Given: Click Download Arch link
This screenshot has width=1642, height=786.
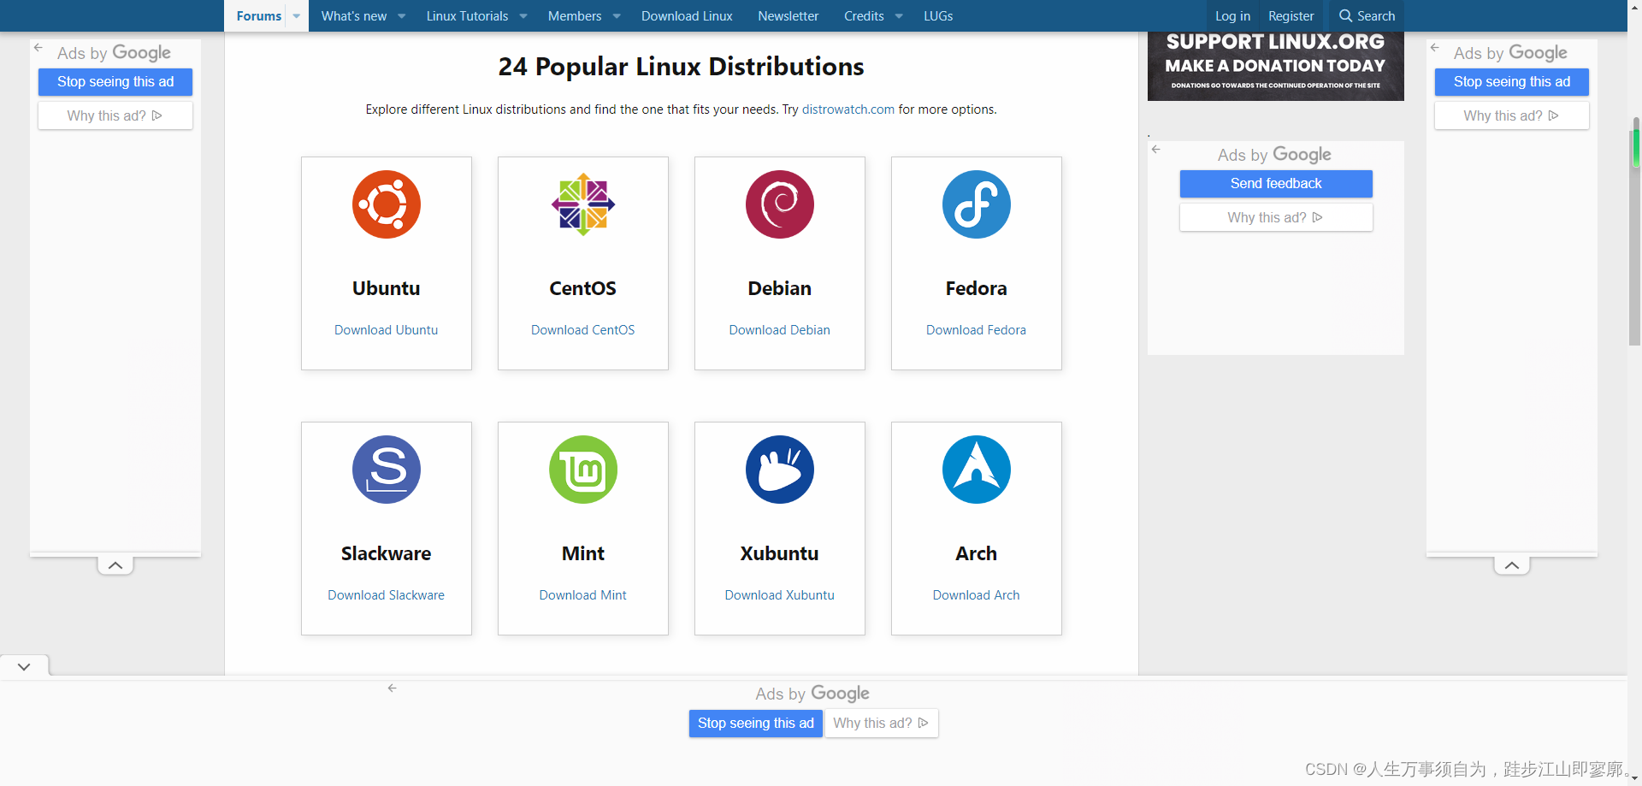Looking at the screenshot, I should [976, 595].
